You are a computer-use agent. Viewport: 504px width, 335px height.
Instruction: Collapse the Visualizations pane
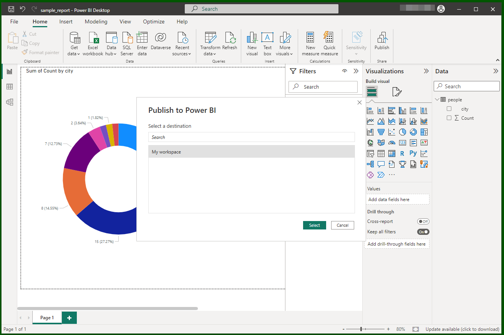pos(426,71)
